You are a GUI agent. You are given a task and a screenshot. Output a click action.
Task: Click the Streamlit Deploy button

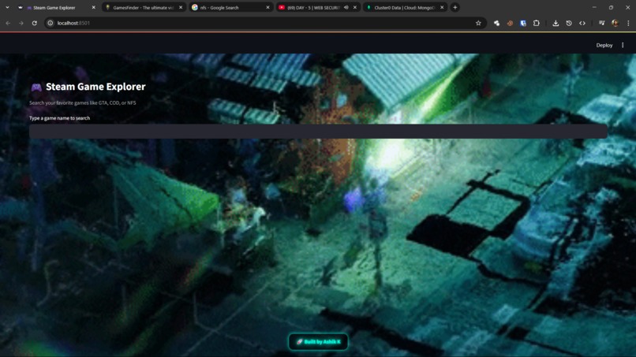click(x=604, y=46)
